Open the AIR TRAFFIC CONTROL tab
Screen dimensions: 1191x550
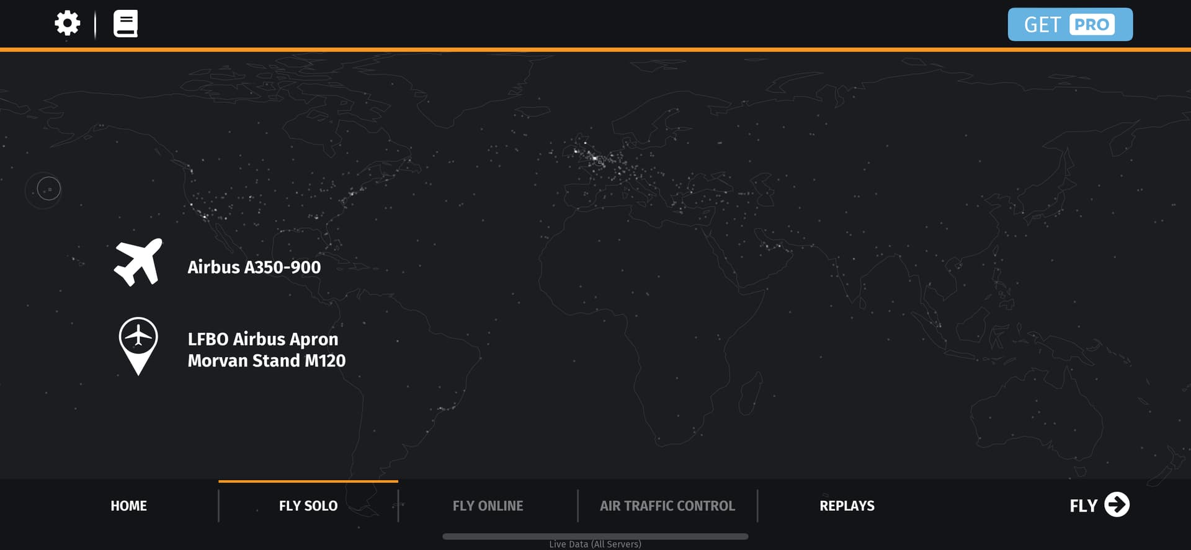[x=667, y=506]
